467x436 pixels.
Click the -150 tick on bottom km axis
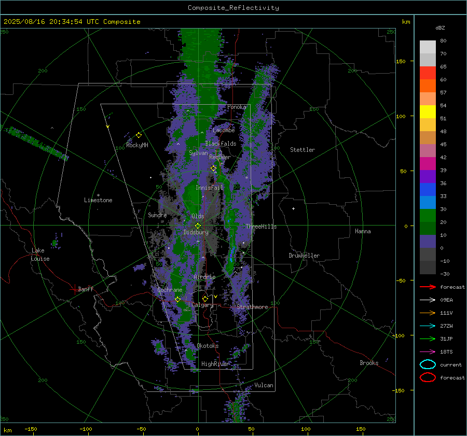(x=31, y=429)
